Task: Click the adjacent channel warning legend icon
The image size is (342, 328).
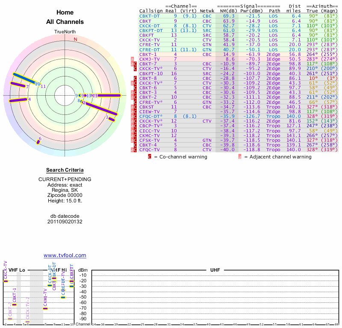Action: point(240,157)
